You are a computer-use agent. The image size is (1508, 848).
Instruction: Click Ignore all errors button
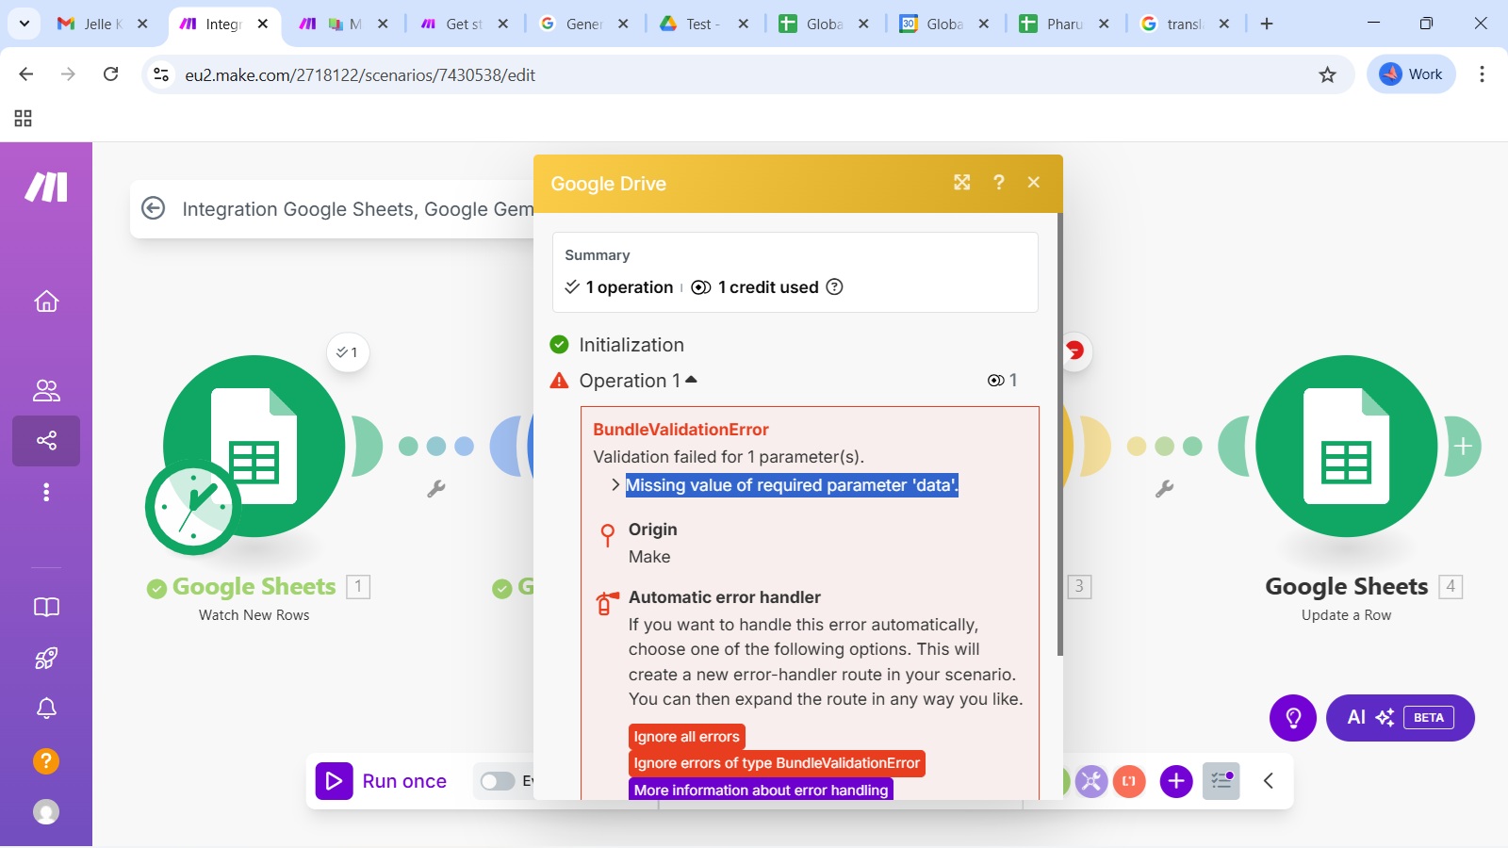coord(687,737)
